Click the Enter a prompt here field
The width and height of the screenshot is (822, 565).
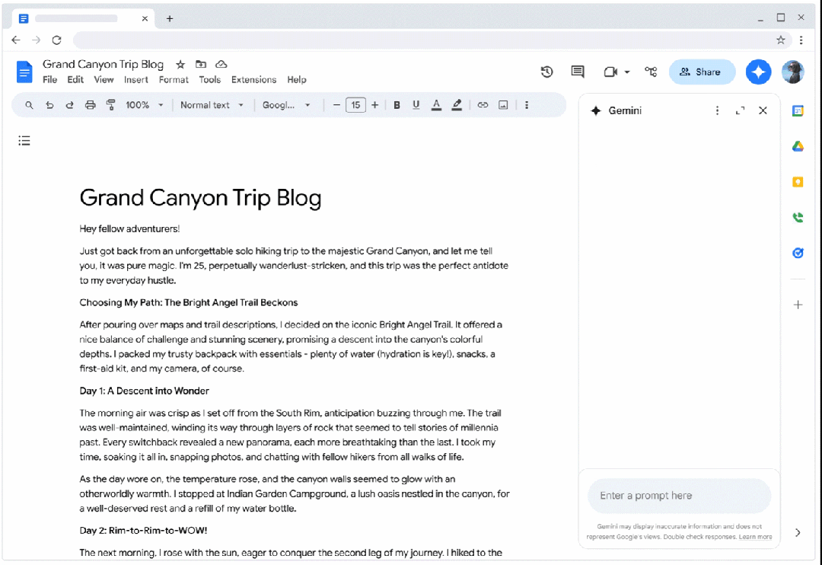click(679, 496)
